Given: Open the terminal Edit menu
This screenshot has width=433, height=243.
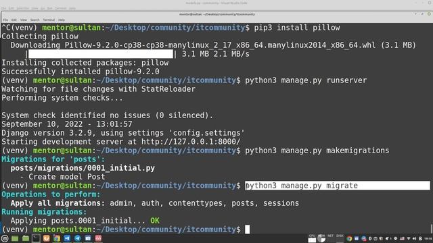Looking at the screenshot, I should coord(14,20).
